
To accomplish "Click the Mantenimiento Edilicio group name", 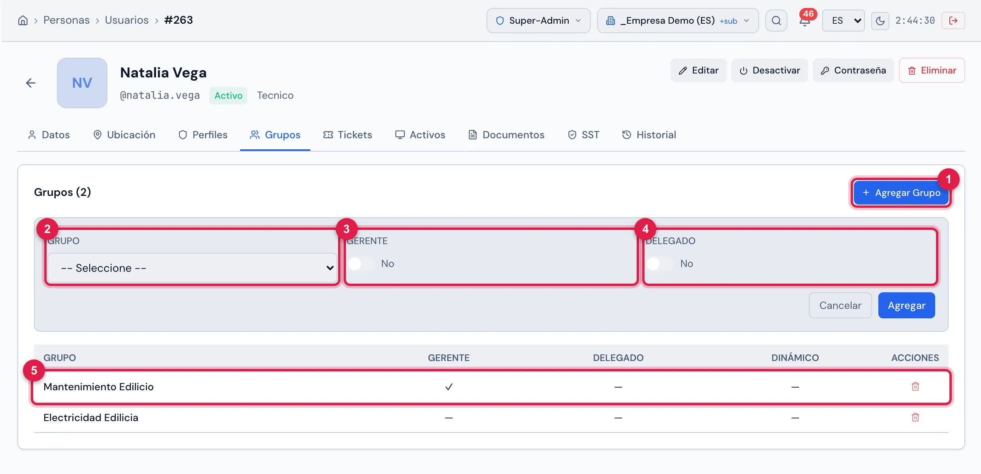I will click(x=98, y=387).
